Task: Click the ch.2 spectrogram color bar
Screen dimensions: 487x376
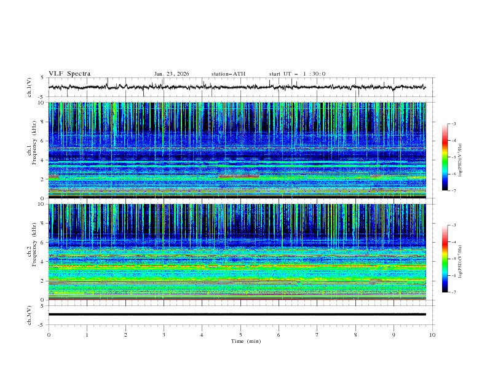Action: (445, 259)
